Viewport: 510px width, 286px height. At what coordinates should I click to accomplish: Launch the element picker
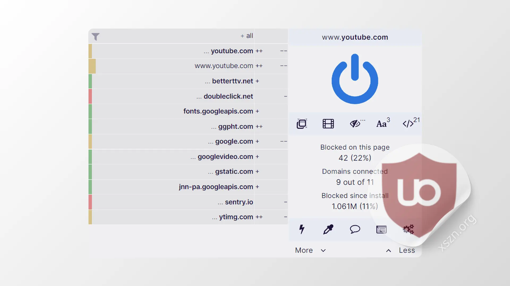coord(328,229)
